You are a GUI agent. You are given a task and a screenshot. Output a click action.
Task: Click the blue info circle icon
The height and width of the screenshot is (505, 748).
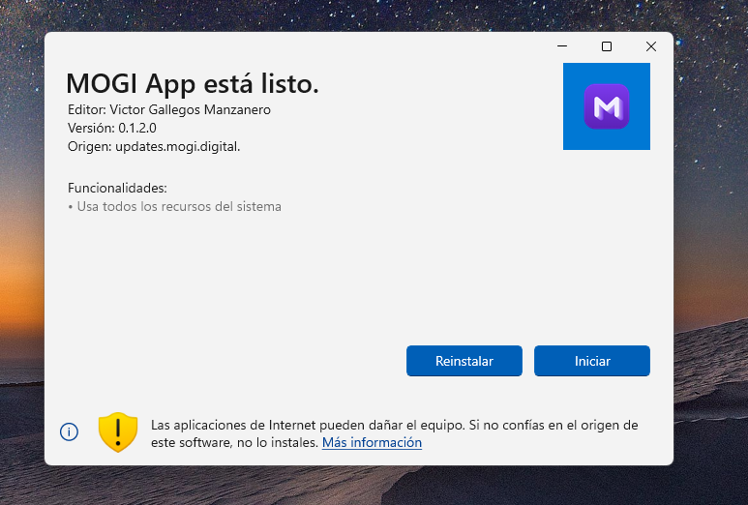coord(69,432)
